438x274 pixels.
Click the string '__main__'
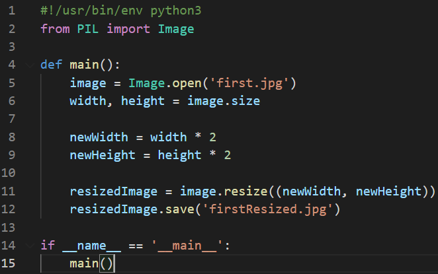click(x=187, y=246)
